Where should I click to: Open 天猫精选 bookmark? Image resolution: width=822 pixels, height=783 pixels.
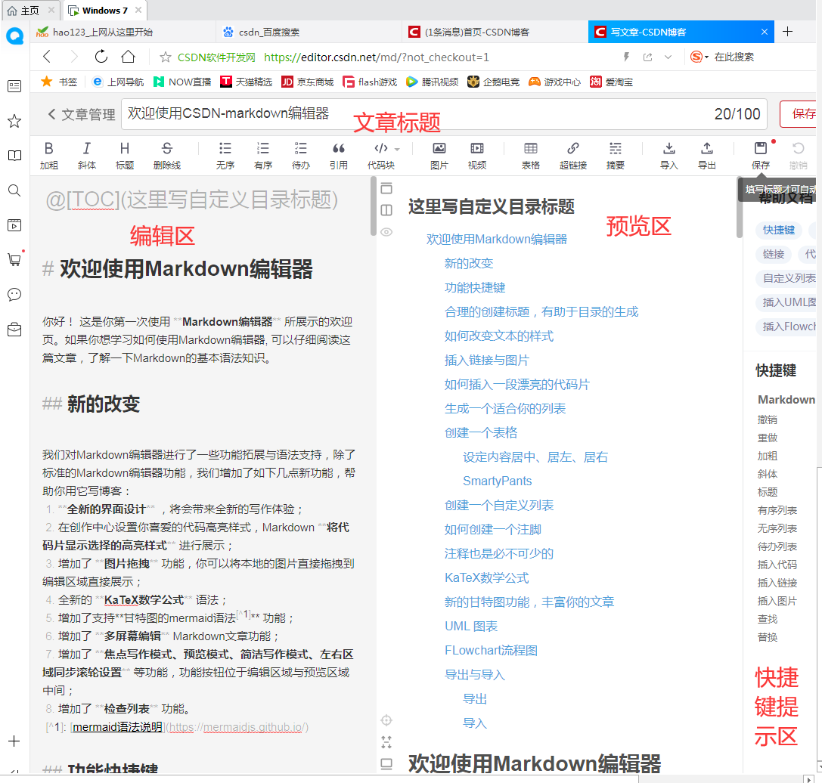pos(247,82)
